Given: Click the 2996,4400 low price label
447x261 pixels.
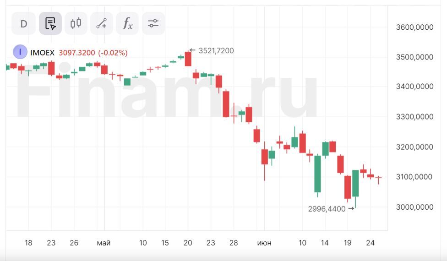Looking at the screenshot, I should (x=327, y=209).
